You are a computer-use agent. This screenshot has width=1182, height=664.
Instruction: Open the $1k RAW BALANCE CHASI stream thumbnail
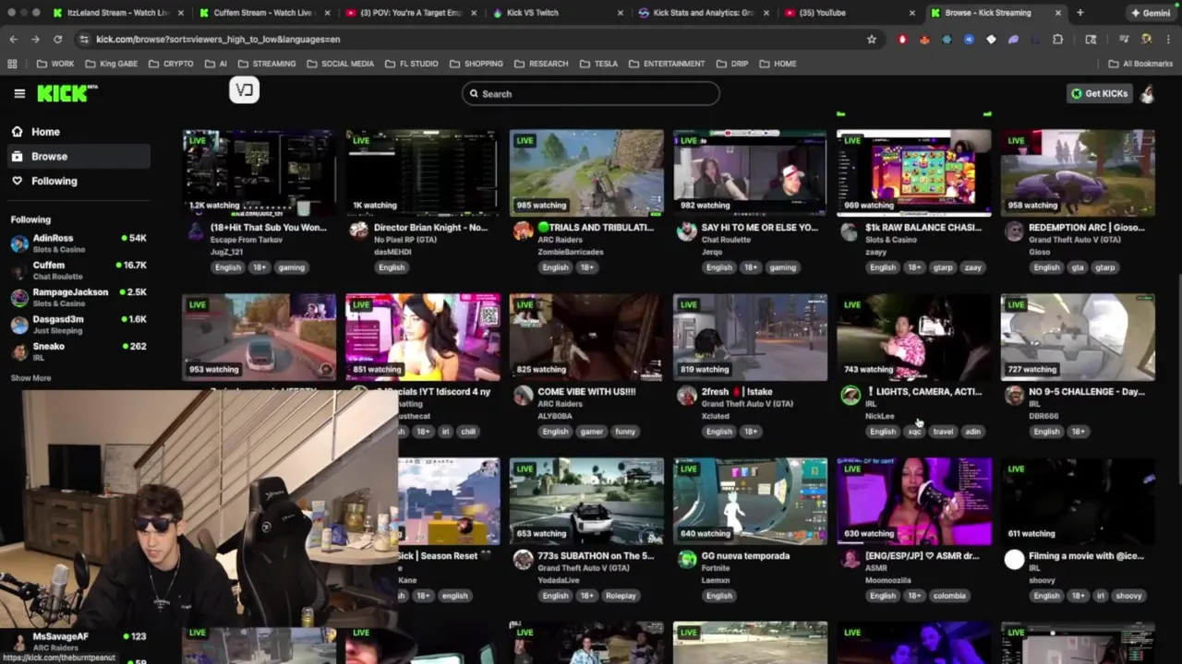(913, 172)
